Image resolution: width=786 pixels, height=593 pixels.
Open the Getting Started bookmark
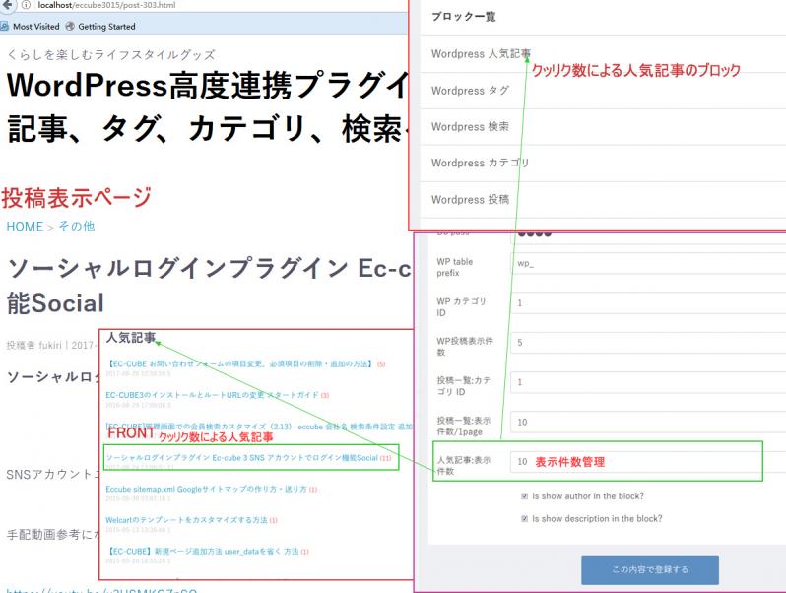tap(100, 26)
